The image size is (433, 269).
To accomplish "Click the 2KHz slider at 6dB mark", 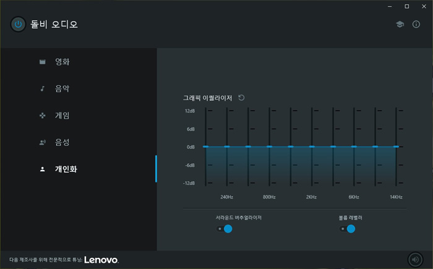I will pyautogui.click(x=312, y=129).
